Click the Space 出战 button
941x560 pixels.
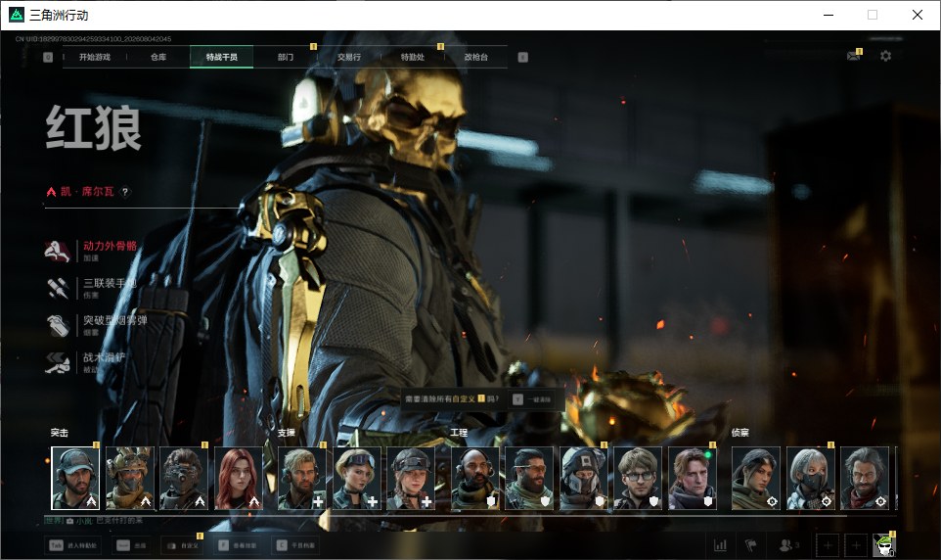(x=131, y=545)
